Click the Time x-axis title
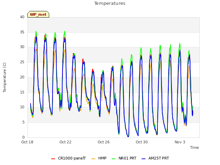Screen dimensions: 220x165 pyautogui.click(x=195, y=147)
